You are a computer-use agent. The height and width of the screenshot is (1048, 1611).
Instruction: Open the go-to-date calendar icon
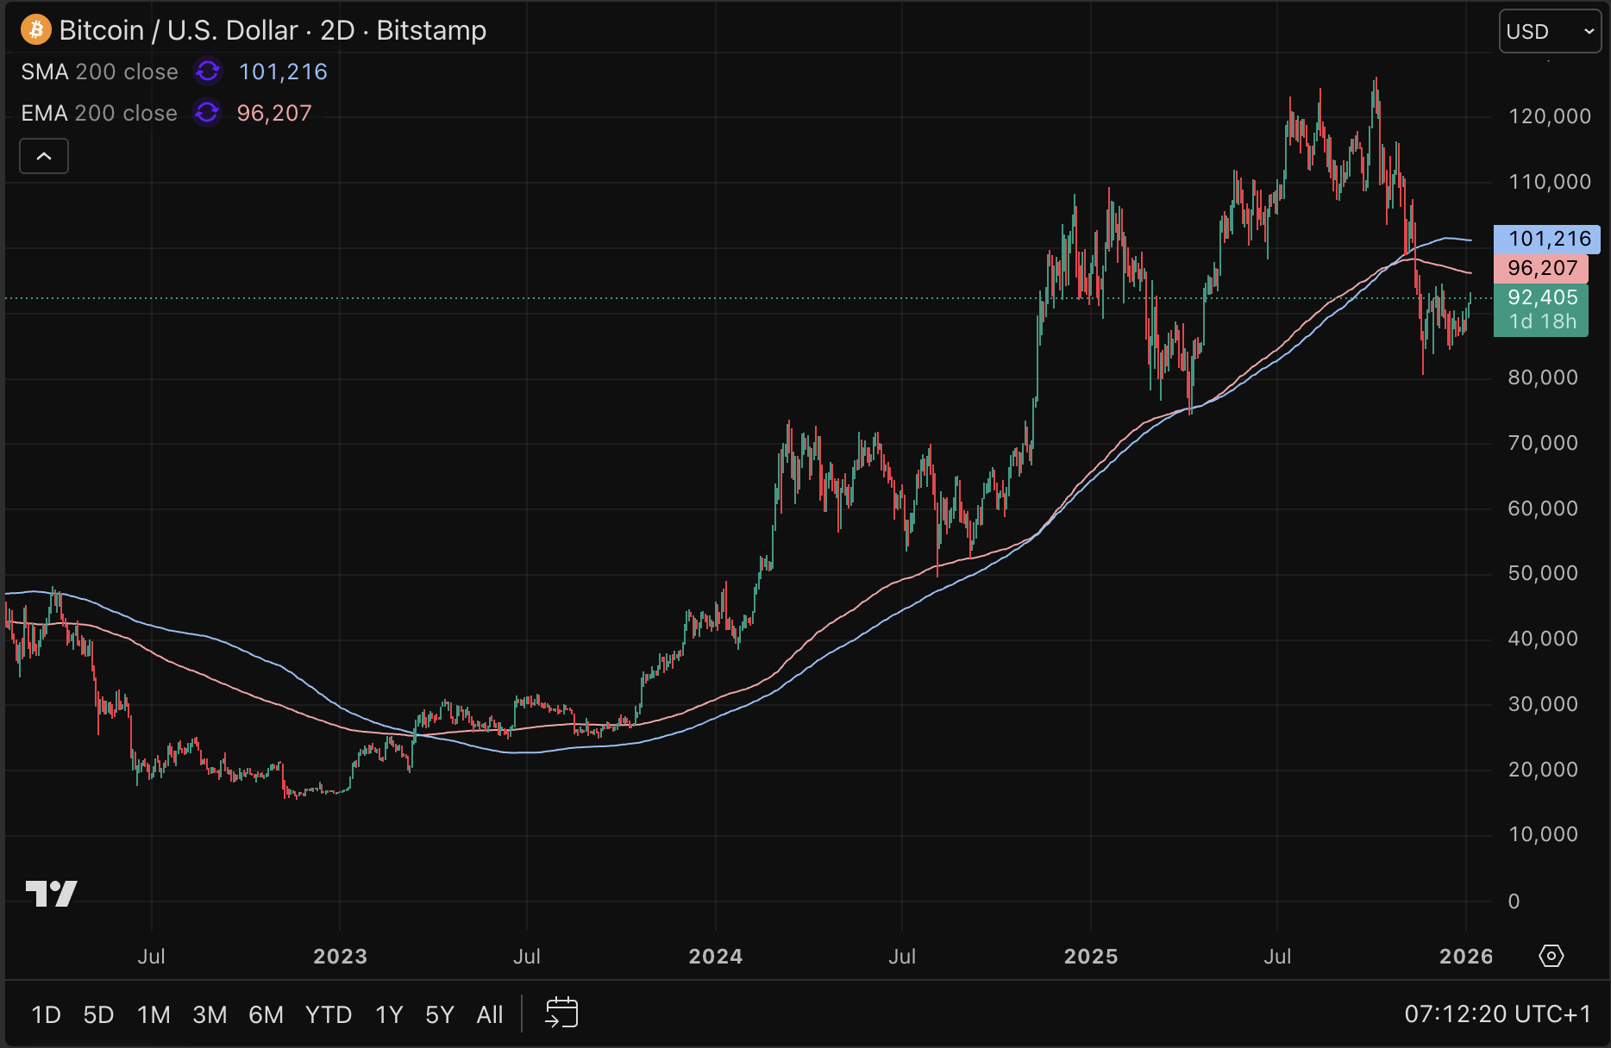click(561, 1014)
